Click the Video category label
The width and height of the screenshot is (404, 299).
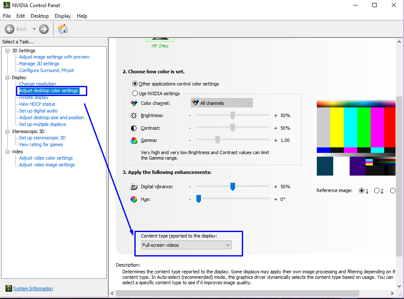pos(17,152)
